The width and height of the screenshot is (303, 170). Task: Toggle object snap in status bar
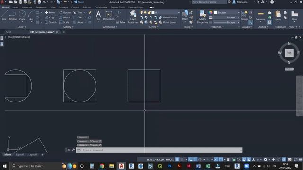pyautogui.click(x=221, y=160)
